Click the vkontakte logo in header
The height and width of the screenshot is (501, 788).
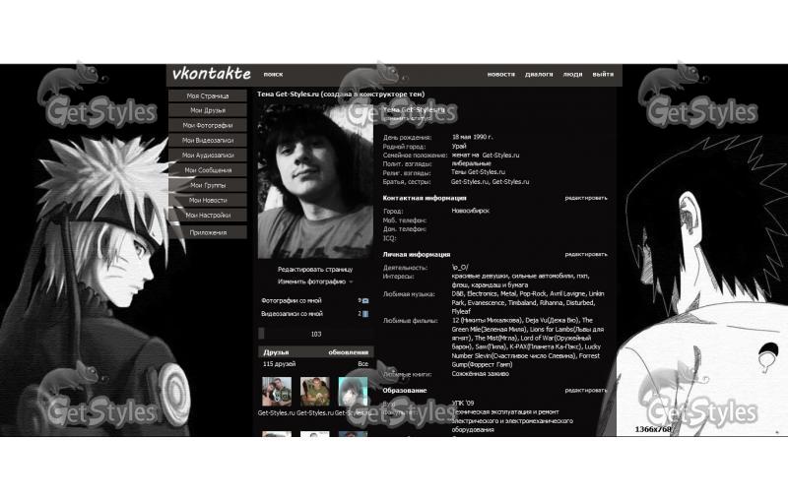tap(211, 74)
